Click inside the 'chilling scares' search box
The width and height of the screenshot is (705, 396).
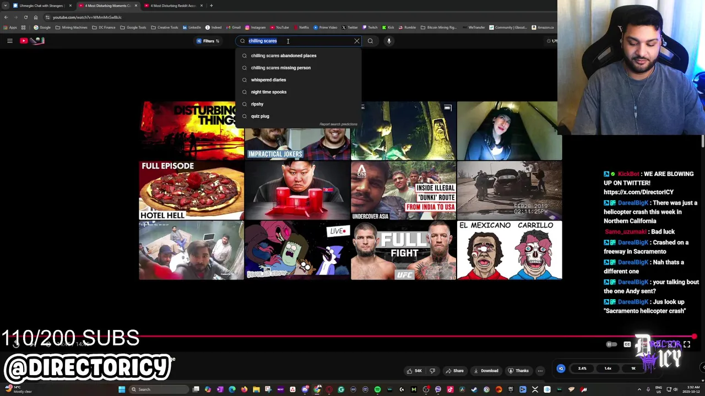coord(297,41)
